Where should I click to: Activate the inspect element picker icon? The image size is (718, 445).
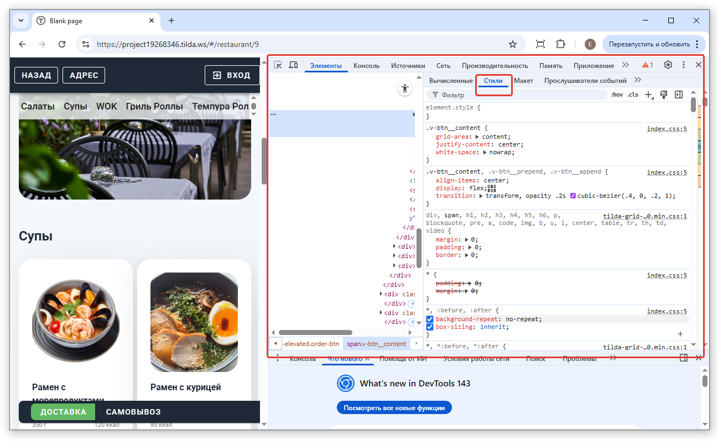click(278, 65)
